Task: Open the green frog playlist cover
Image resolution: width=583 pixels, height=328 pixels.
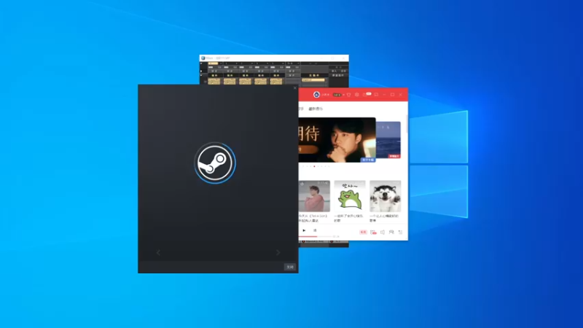Action: click(350, 196)
